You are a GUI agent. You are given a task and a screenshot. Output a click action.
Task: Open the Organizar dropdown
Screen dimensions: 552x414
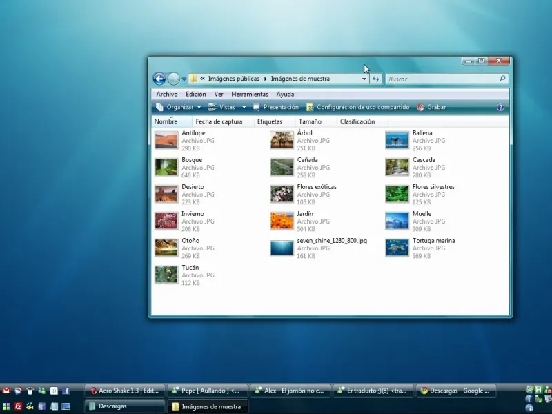point(179,107)
